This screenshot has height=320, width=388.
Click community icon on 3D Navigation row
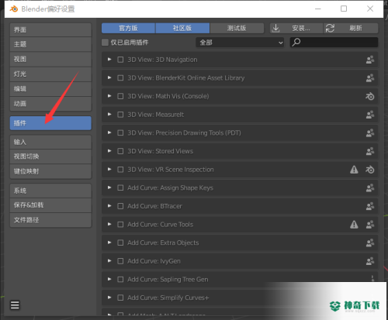(370, 60)
